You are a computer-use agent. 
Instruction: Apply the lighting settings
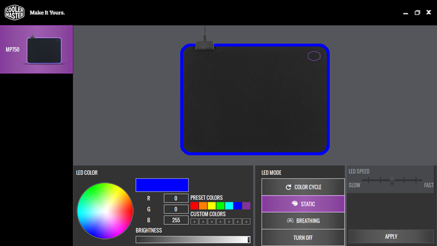click(391, 236)
